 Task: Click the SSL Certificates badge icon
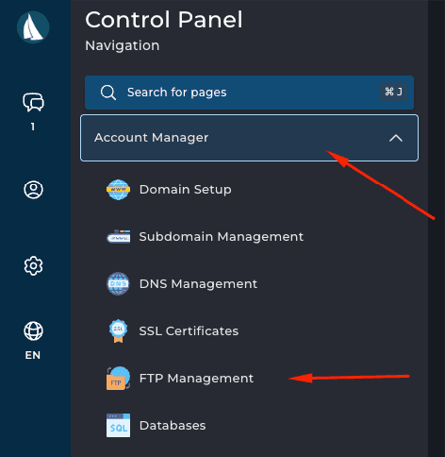click(x=118, y=331)
